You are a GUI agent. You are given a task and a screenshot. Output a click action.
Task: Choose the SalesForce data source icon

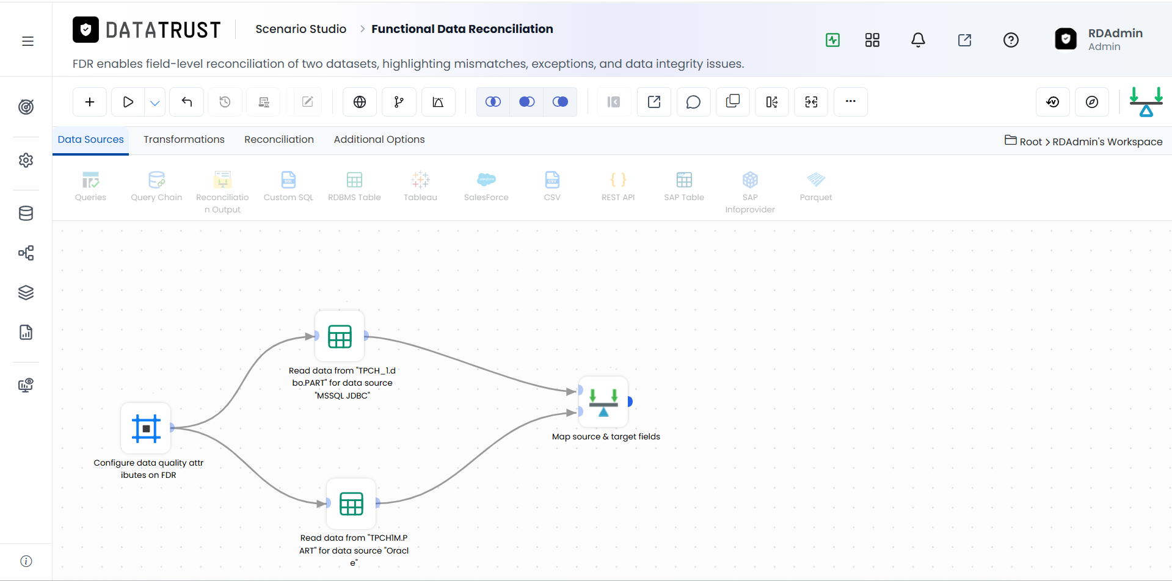[486, 179]
